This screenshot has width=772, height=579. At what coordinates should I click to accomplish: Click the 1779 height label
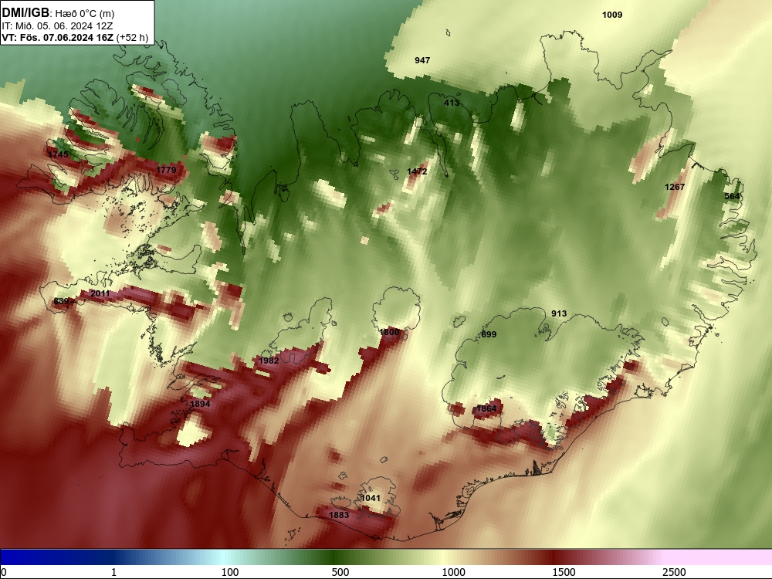point(166,170)
